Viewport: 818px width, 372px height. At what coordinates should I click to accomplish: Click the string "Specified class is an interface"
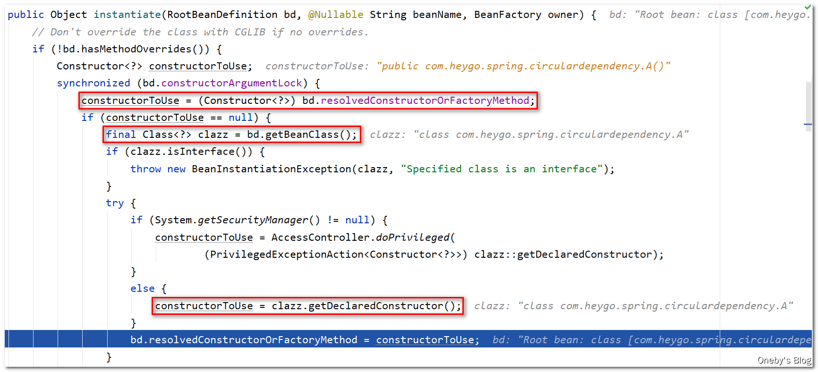(502, 169)
